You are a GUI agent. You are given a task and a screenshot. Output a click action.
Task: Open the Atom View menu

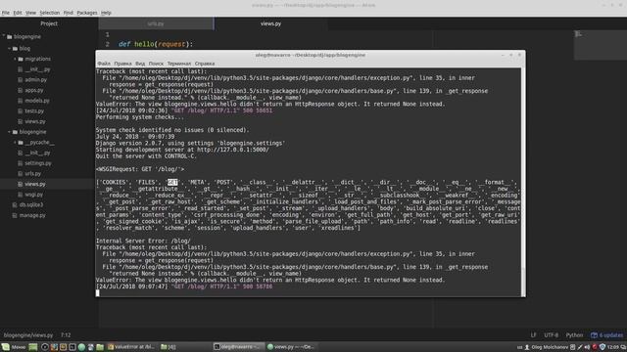tap(30, 13)
